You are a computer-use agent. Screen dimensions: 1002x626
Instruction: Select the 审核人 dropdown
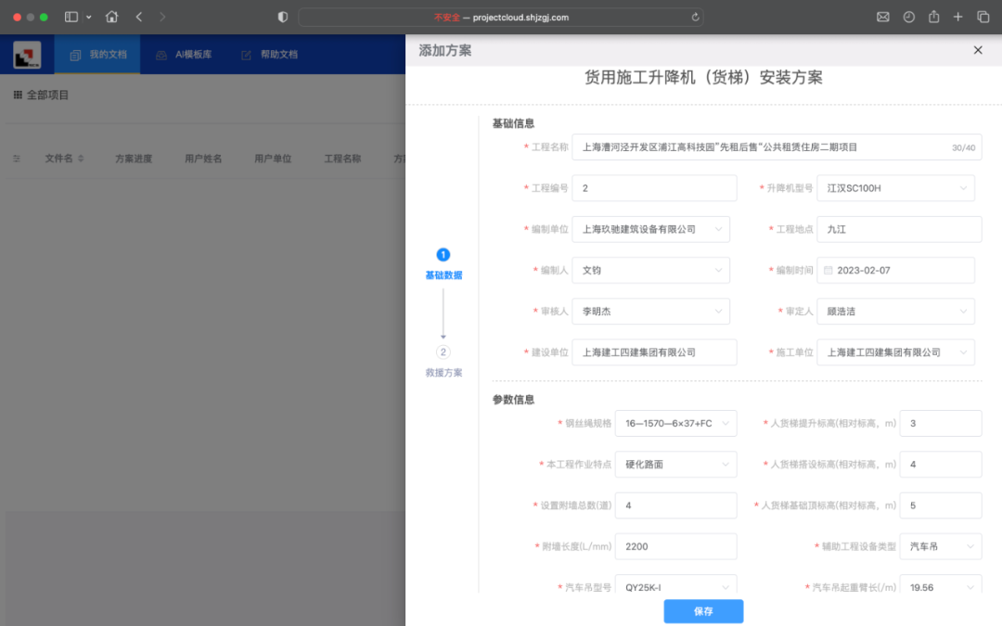pyautogui.click(x=650, y=312)
